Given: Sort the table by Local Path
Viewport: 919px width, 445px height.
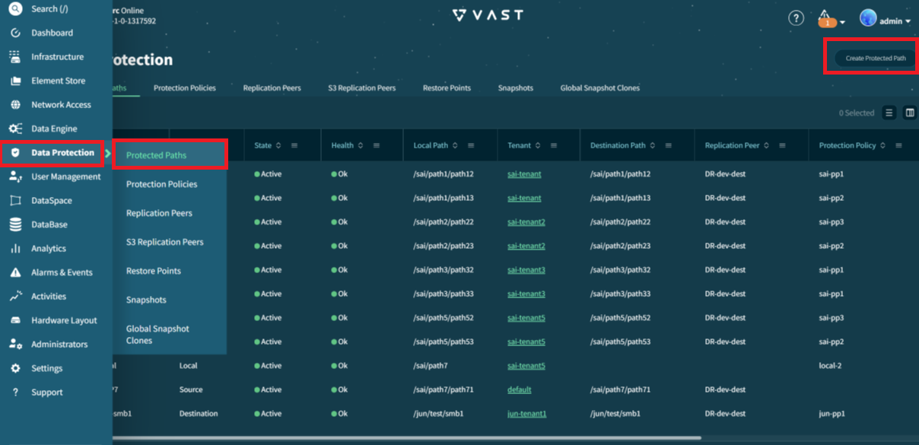Looking at the screenshot, I should point(455,145).
